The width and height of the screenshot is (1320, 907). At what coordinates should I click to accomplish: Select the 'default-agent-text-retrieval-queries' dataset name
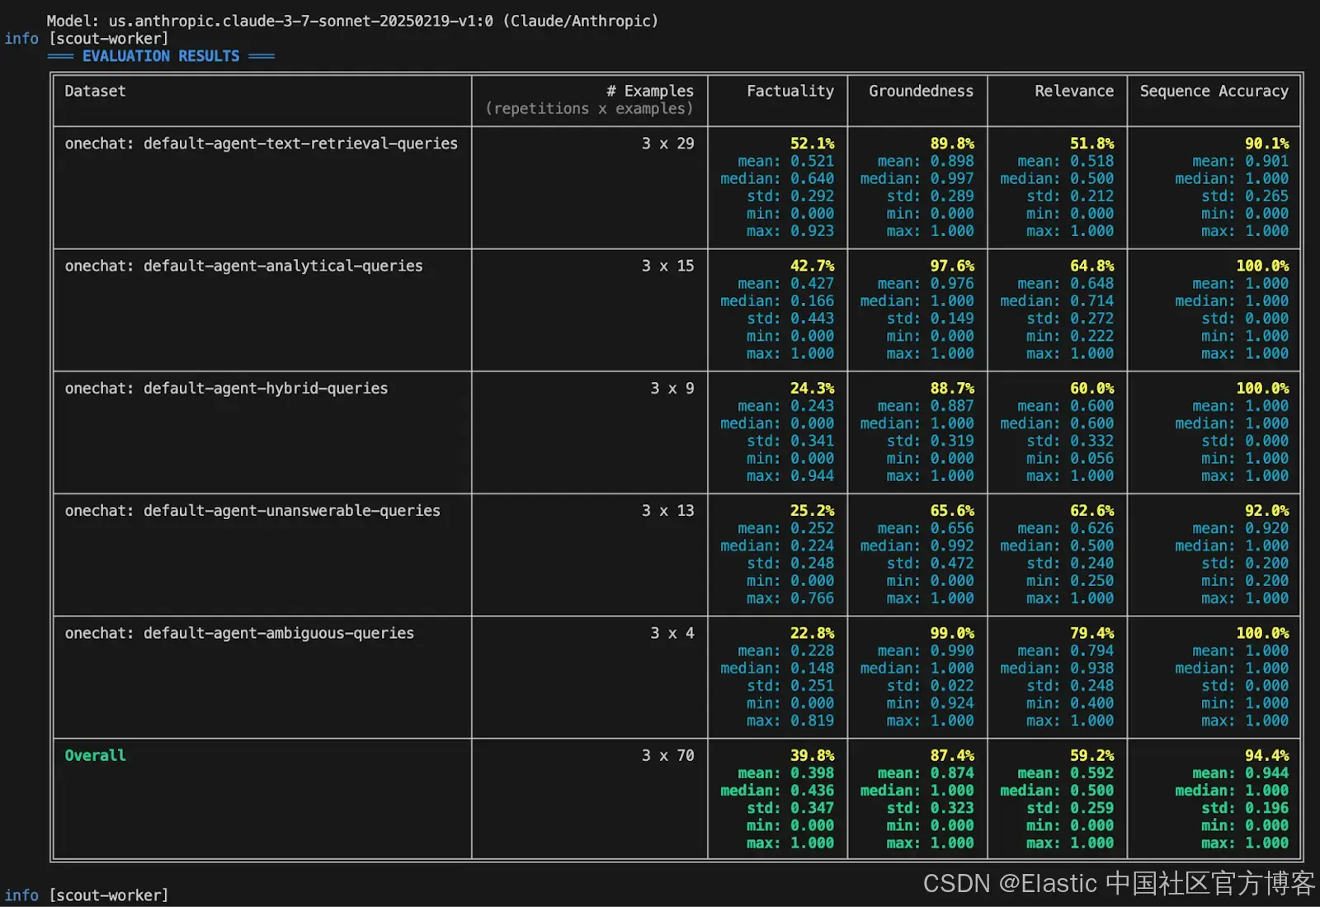tap(300, 144)
